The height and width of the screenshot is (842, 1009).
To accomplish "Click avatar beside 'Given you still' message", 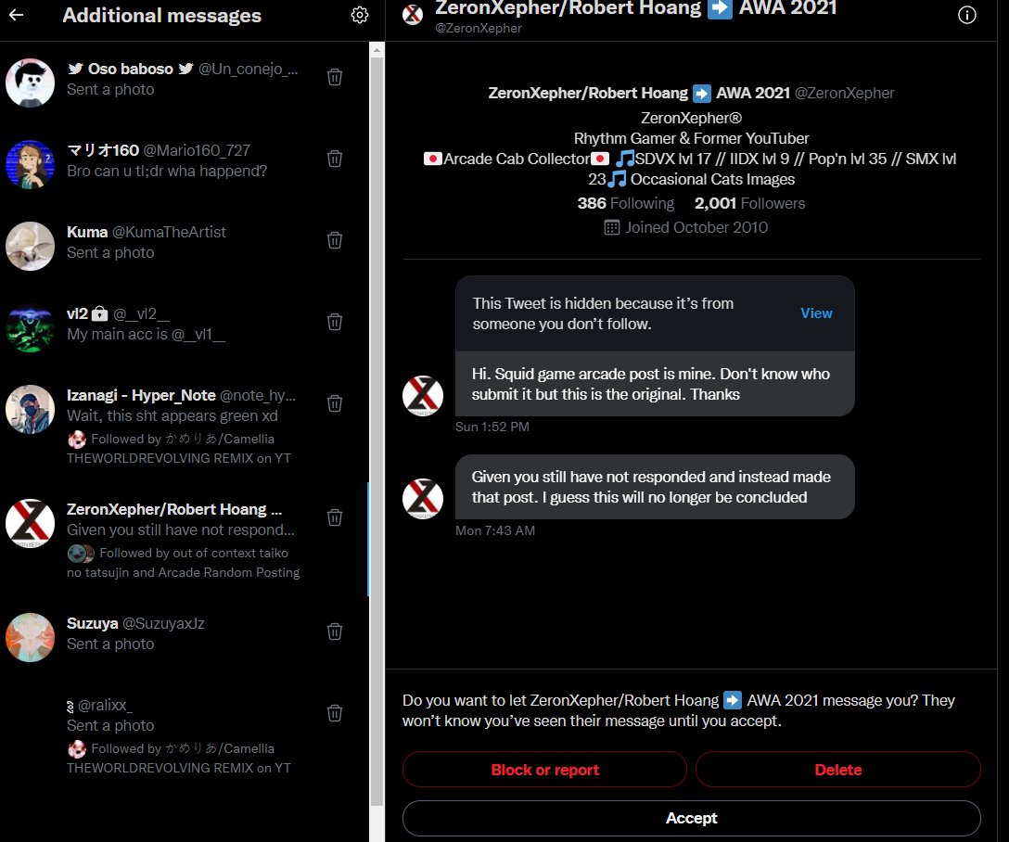I will pyautogui.click(x=423, y=499).
